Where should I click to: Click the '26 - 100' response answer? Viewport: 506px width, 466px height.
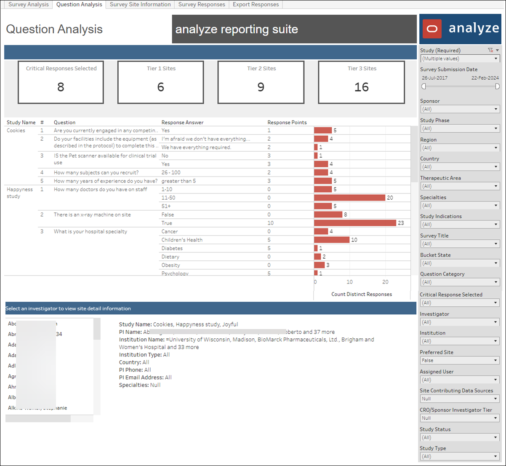[171, 173]
